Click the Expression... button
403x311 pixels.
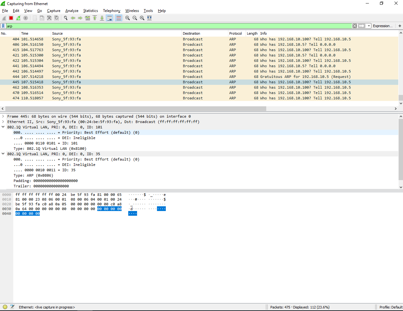pyautogui.click(x=383, y=26)
